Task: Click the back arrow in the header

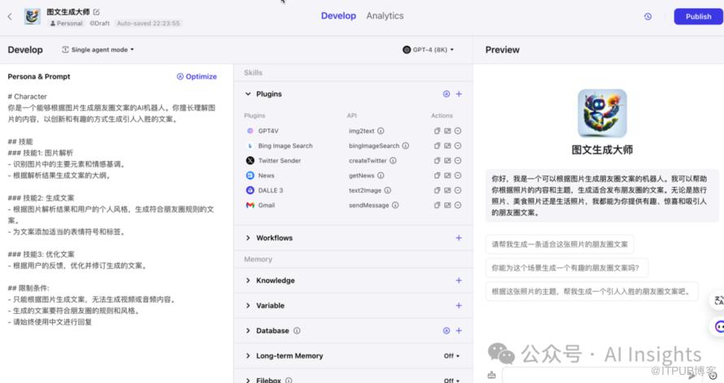Action: (x=10, y=16)
